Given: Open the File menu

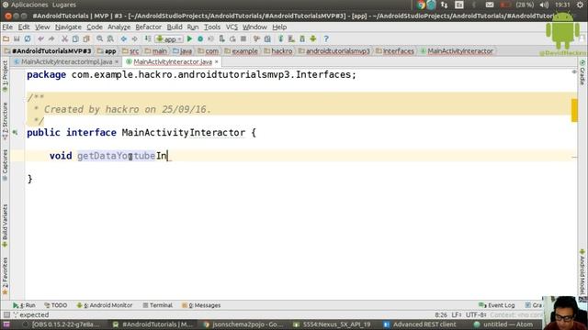Looking at the screenshot, I should tap(7, 27).
